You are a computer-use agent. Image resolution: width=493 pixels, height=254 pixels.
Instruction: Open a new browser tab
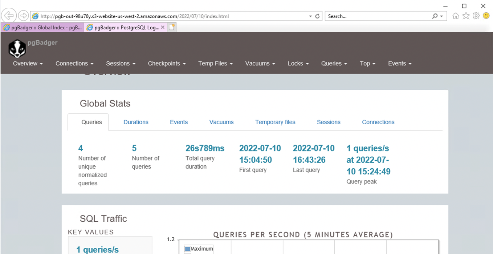172,27
